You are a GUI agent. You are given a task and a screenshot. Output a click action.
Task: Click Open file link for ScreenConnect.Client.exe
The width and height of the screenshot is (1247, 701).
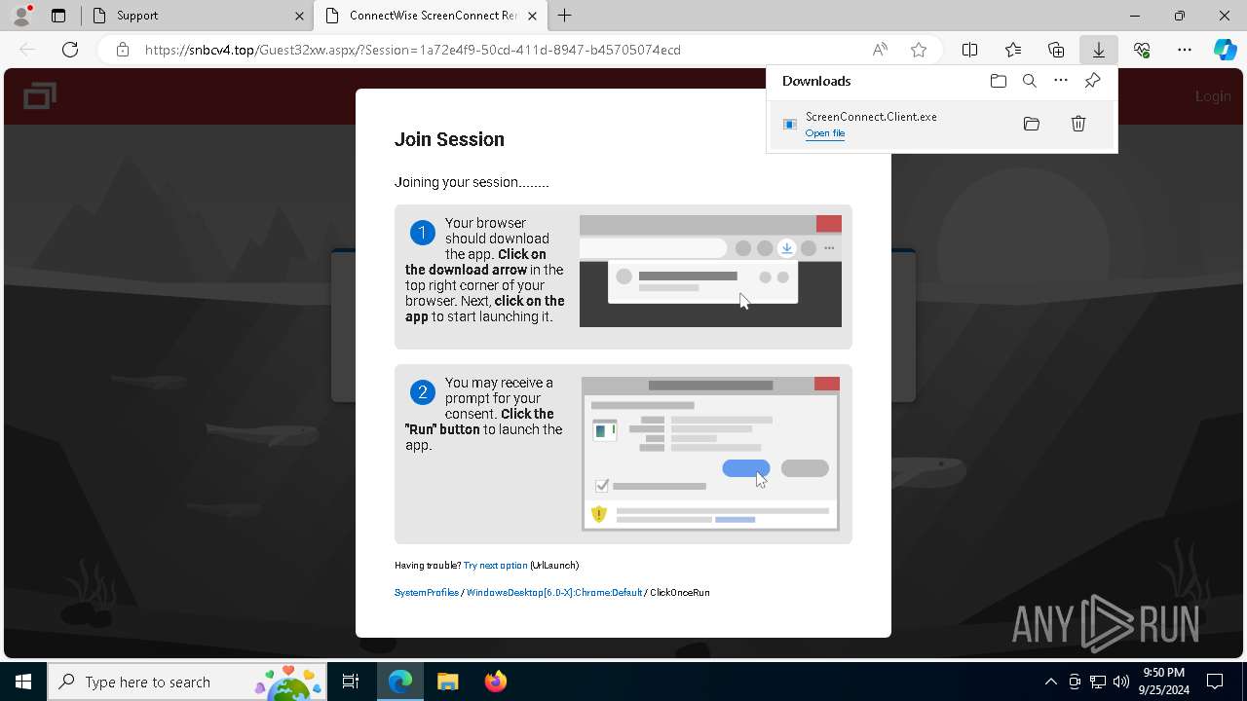coord(825,133)
